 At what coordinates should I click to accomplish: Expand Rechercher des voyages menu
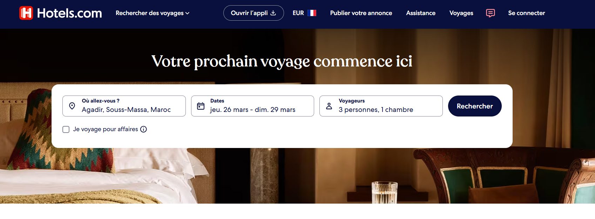[x=153, y=13]
